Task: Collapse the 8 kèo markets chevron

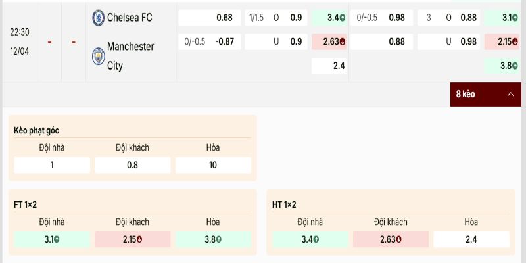Action: click(x=510, y=95)
